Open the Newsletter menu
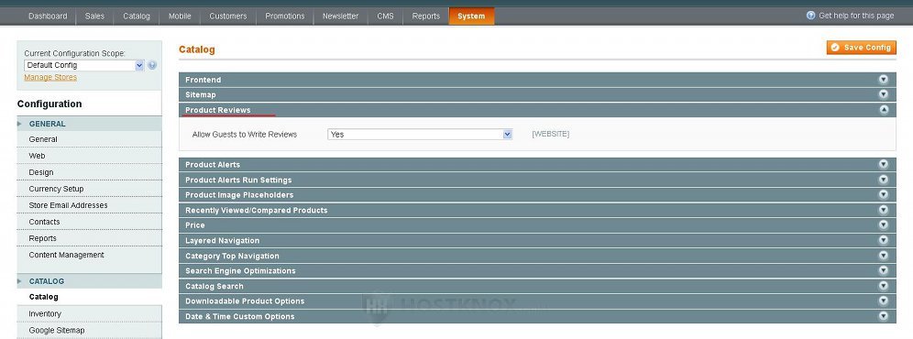This screenshot has width=913, height=339. pos(341,16)
